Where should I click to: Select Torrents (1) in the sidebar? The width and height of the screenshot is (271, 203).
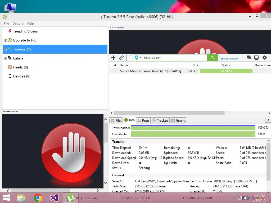pos(55,49)
